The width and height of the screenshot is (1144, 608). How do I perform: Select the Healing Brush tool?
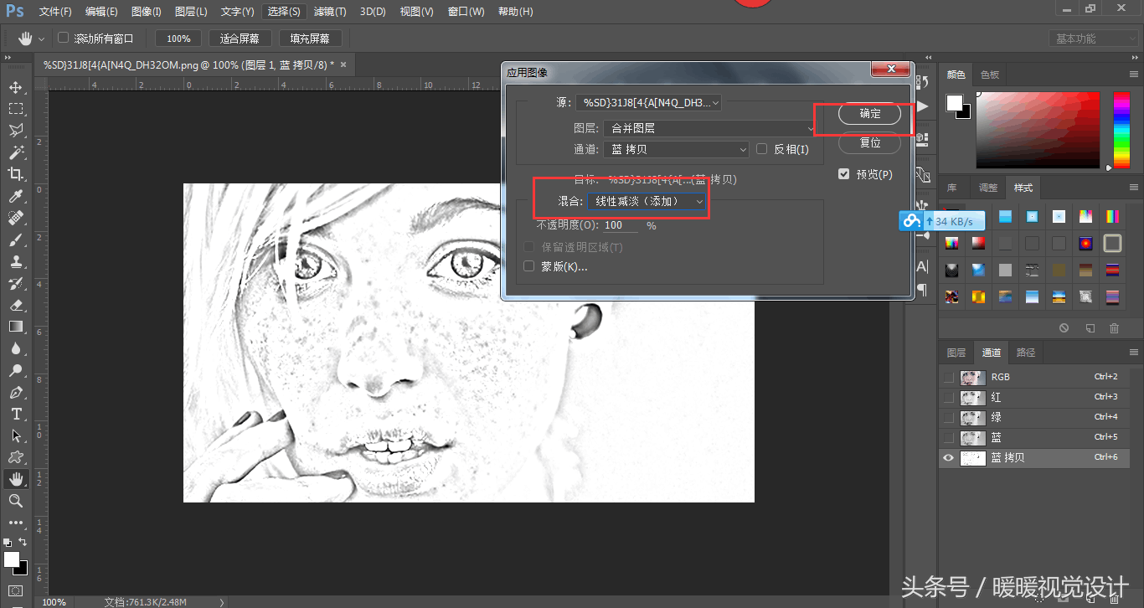pyautogui.click(x=16, y=218)
